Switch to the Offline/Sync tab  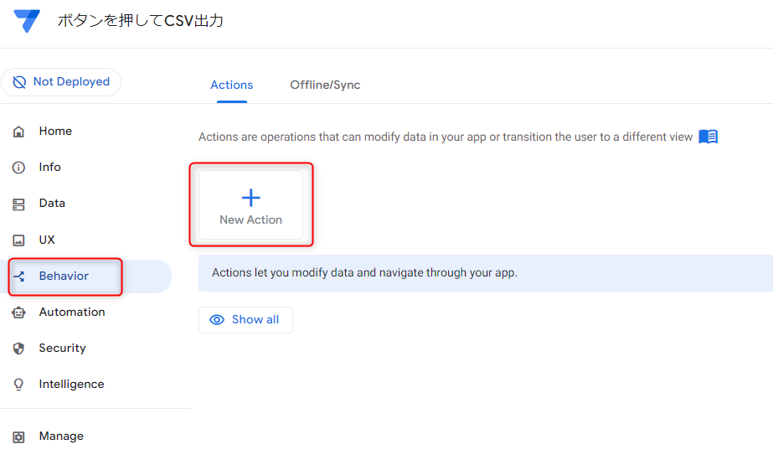(x=325, y=85)
